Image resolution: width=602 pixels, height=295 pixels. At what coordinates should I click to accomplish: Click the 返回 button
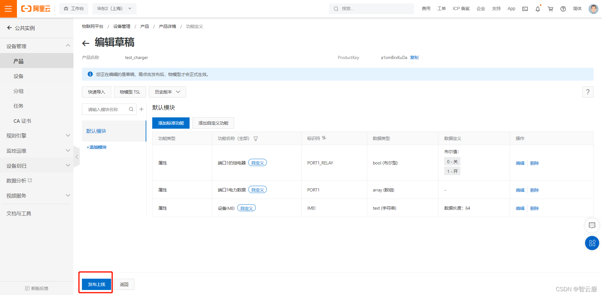coord(124,284)
